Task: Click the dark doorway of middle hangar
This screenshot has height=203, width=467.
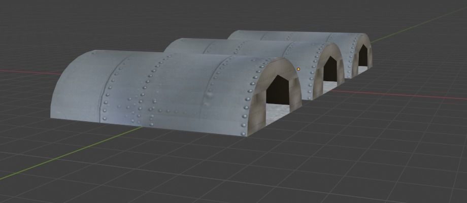Action: [x=330, y=69]
